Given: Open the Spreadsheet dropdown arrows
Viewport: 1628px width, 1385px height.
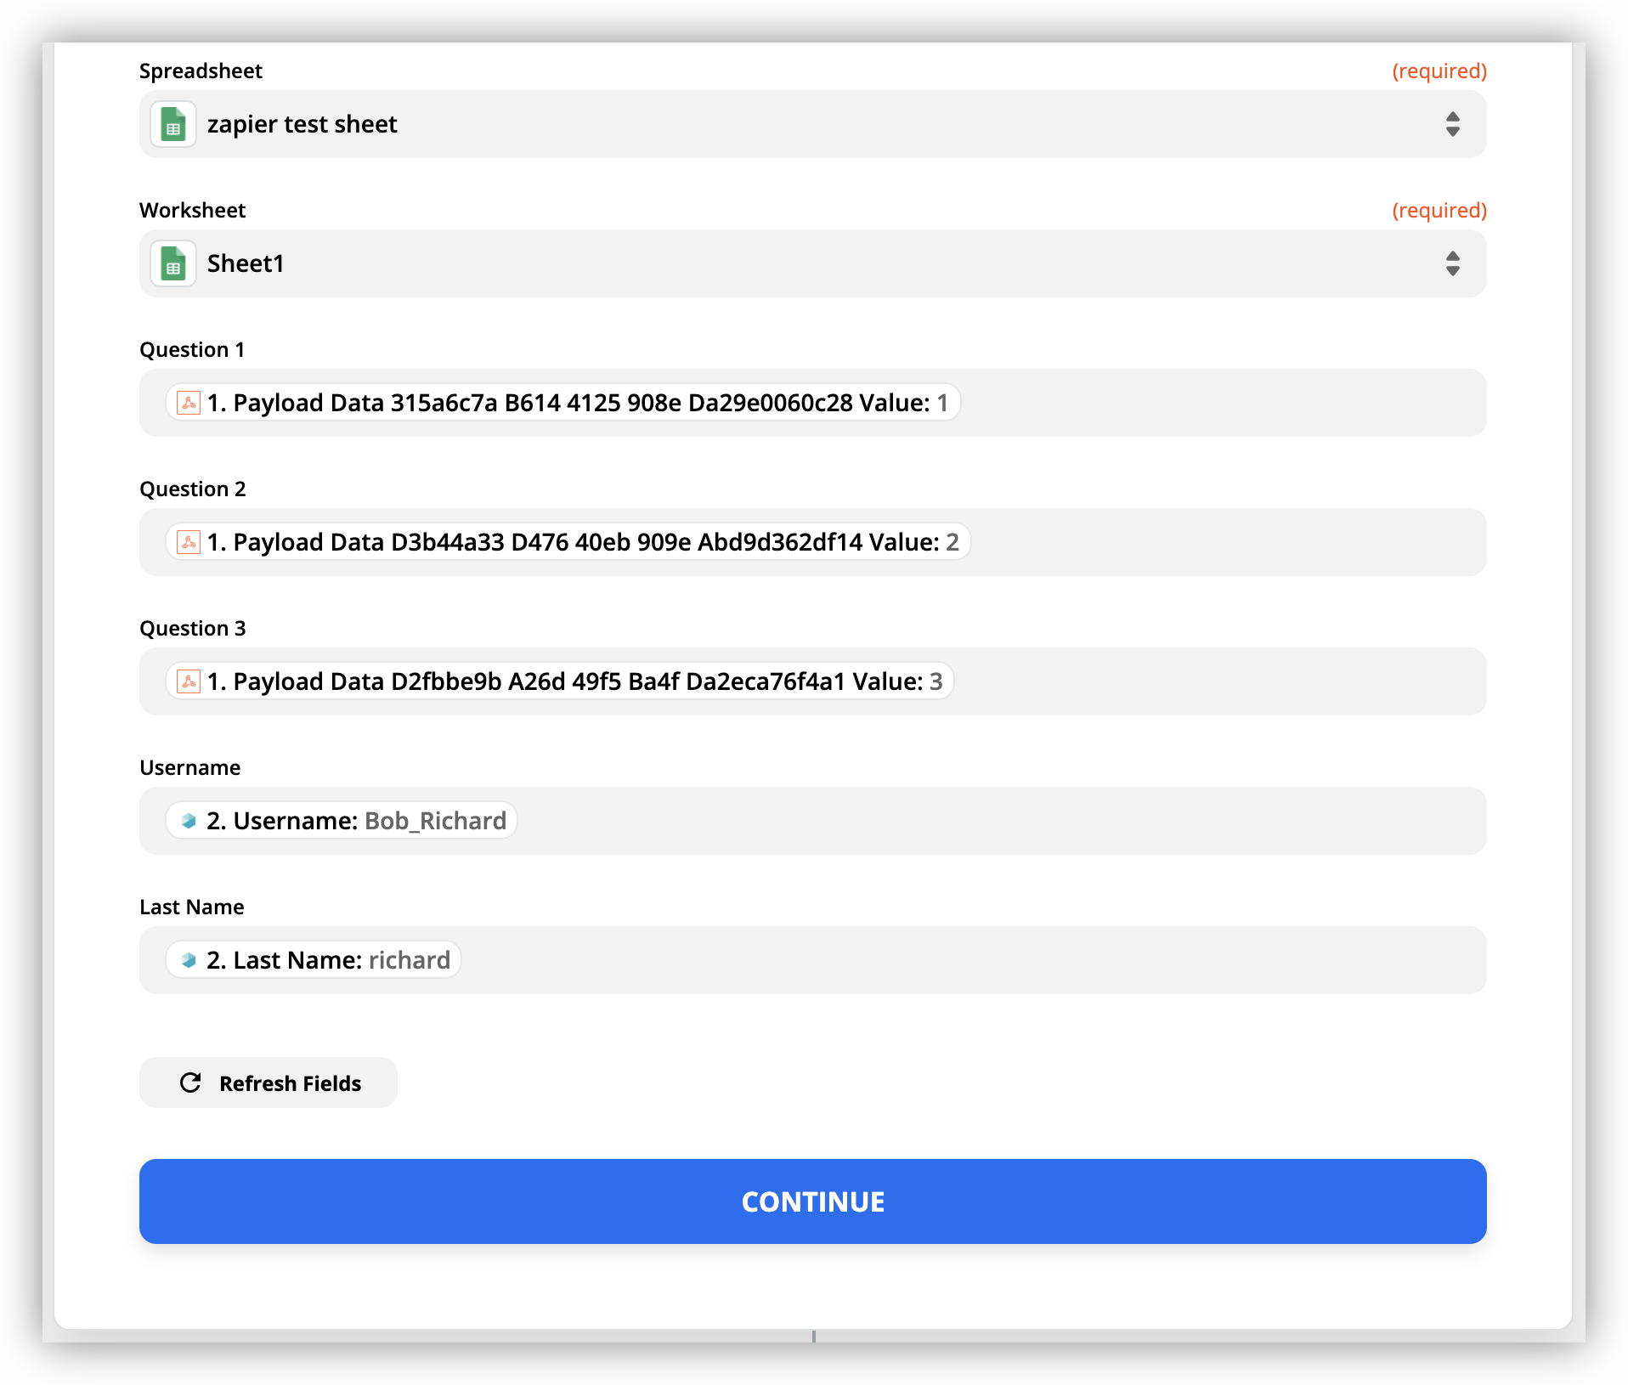Looking at the screenshot, I should [x=1452, y=125].
